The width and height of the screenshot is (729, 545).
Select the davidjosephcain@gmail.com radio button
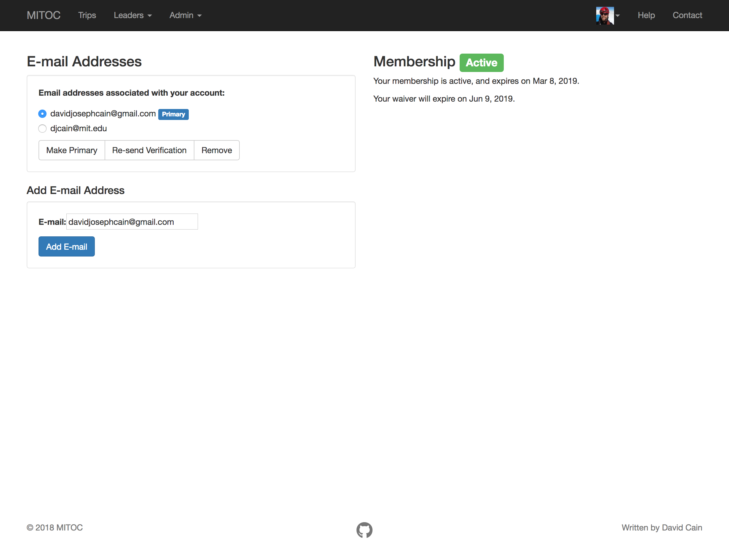(42, 114)
